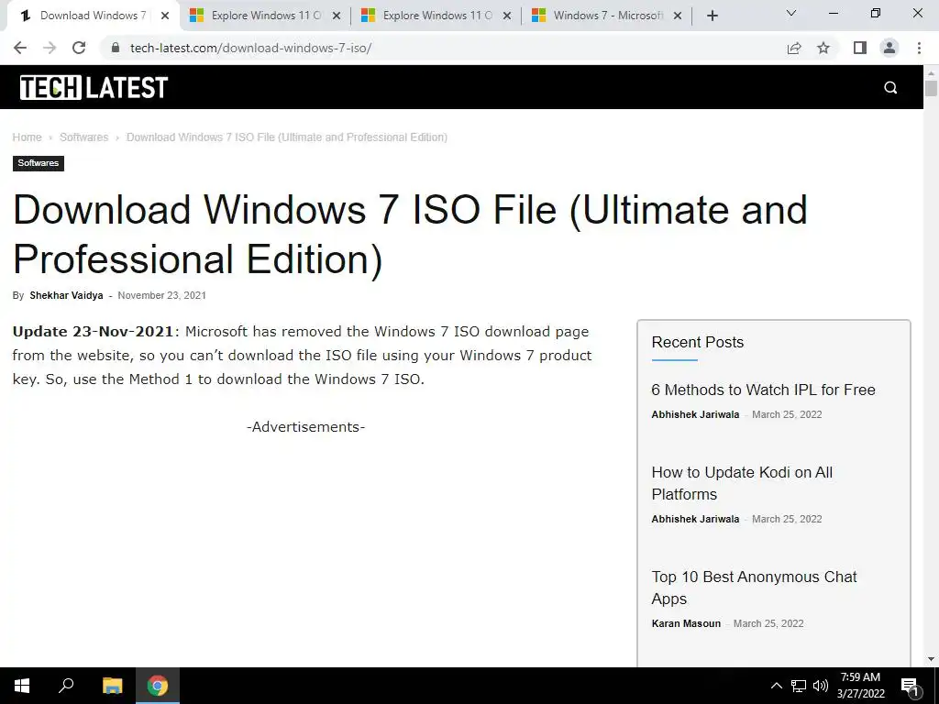Open the Chrome side panel icon
The image size is (939, 704).
coord(860,48)
